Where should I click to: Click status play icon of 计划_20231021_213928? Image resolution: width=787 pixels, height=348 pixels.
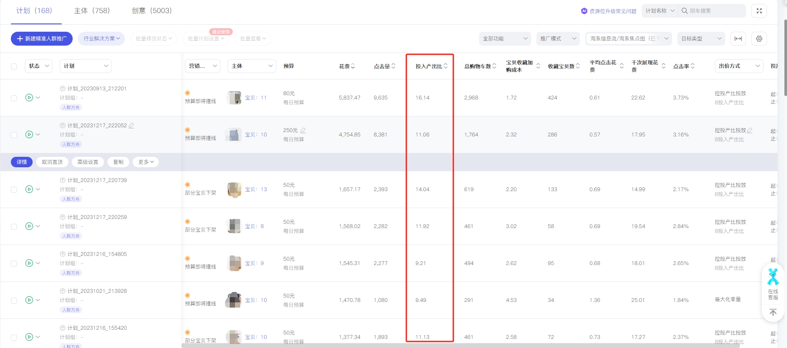tap(29, 300)
